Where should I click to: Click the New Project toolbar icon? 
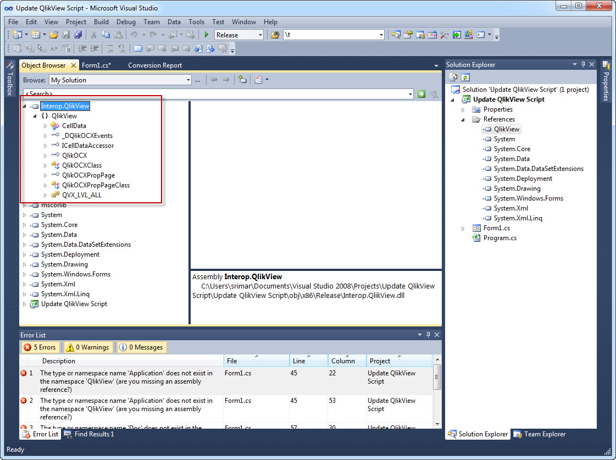(x=17, y=35)
